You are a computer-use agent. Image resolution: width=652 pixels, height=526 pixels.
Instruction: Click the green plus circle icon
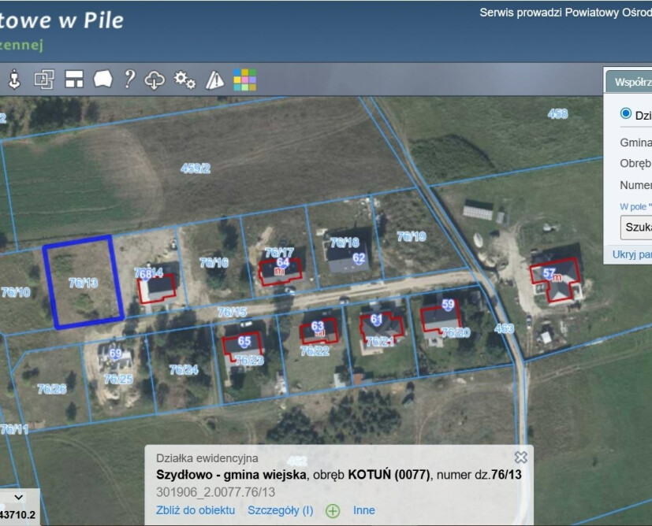coord(333,511)
